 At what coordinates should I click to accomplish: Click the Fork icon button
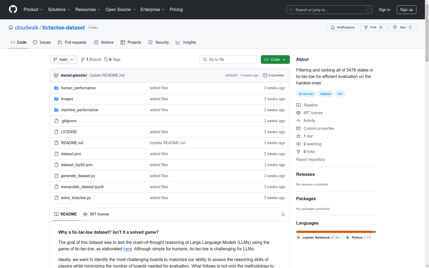point(366,27)
